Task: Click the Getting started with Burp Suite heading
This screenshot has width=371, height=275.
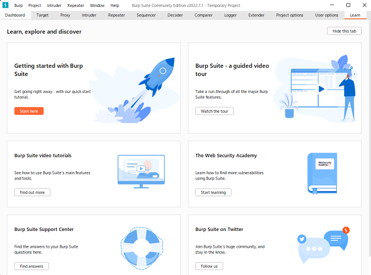Action: tap(48, 70)
